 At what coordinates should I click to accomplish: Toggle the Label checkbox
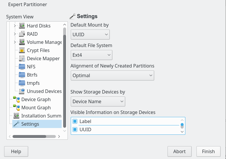[x=75, y=121]
